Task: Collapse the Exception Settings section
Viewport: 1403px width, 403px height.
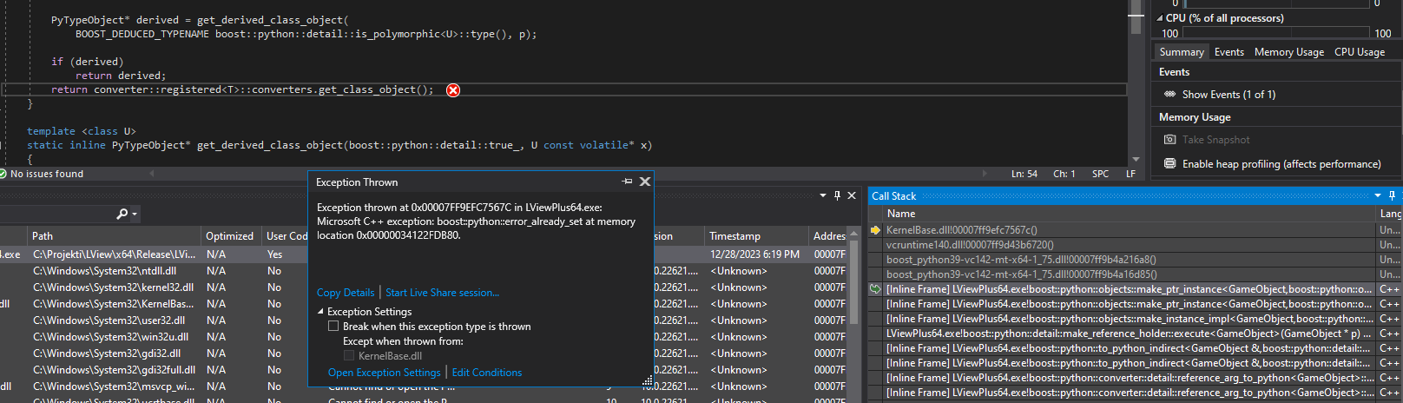Action: 320,311
